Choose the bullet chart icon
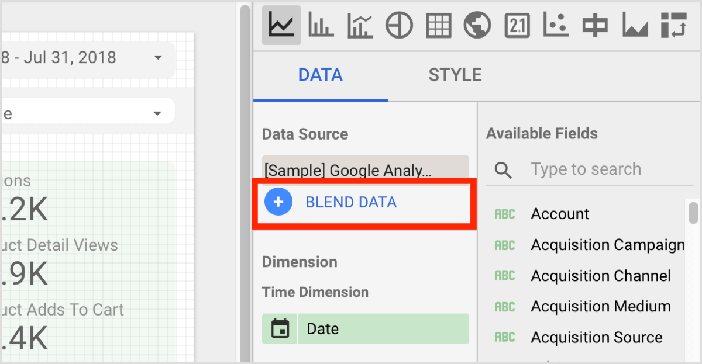This screenshot has height=364, width=702. [x=594, y=25]
